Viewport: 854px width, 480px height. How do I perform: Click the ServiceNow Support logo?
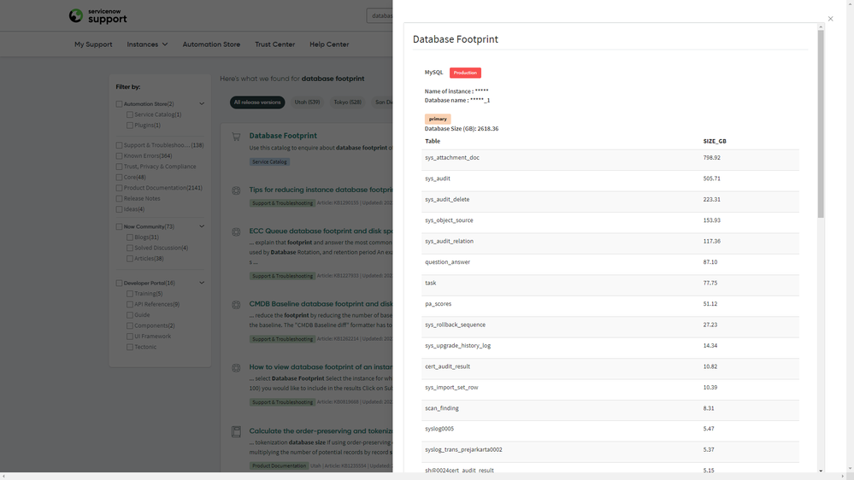98,16
